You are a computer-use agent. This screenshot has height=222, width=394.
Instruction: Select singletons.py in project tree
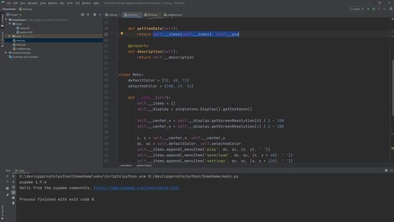click(23, 49)
